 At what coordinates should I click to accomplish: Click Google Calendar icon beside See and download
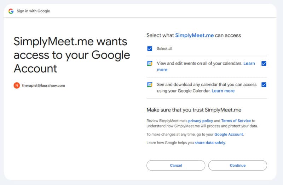(x=150, y=85)
